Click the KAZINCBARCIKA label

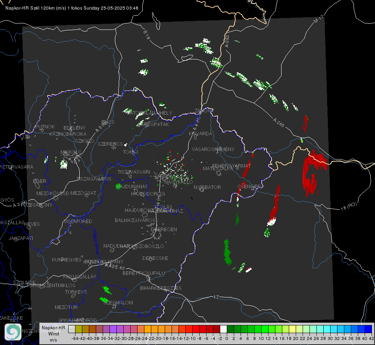click(x=68, y=134)
